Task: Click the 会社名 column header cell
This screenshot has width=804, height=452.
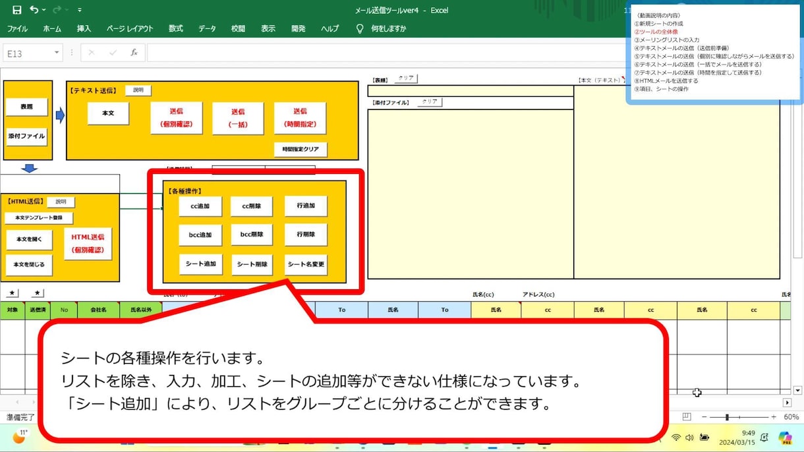Action: pyautogui.click(x=99, y=310)
